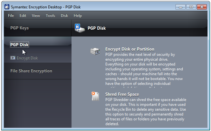Viewport: 211px width, 131px height.
Task: Click the small Encrypt Disk sidebar icon
Action: click(13, 58)
